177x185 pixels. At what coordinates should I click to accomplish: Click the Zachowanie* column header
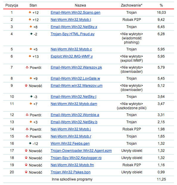tap(131, 5)
